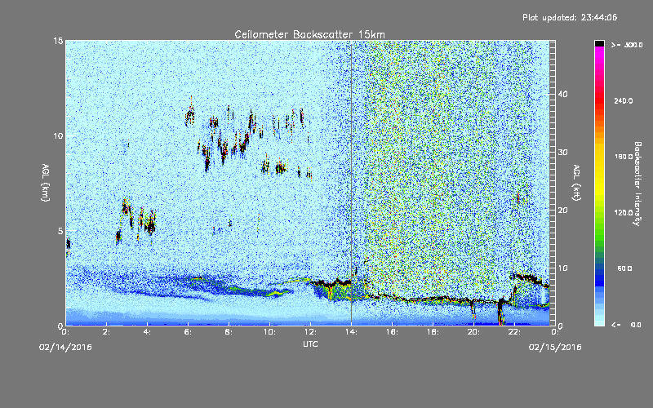Click the '6:' hour tick label

pos(189,332)
